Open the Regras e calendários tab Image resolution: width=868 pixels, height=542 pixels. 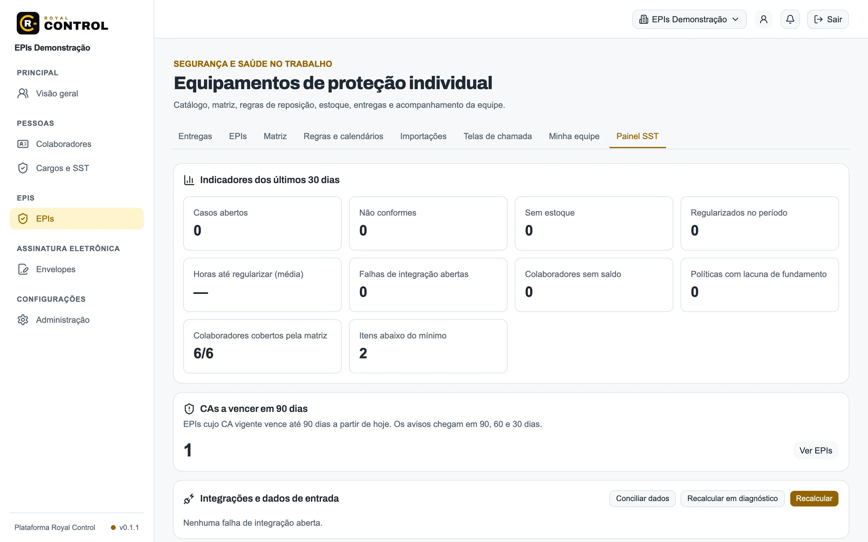[343, 136]
